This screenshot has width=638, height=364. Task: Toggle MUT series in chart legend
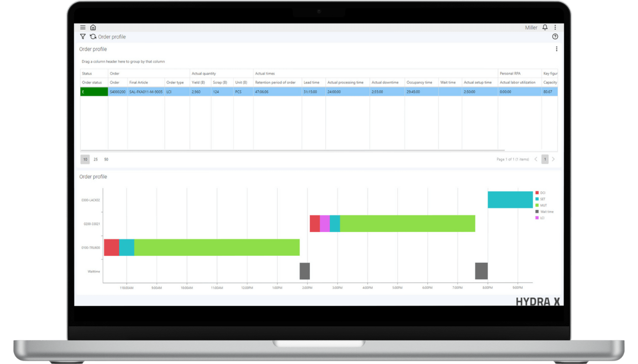point(541,206)
